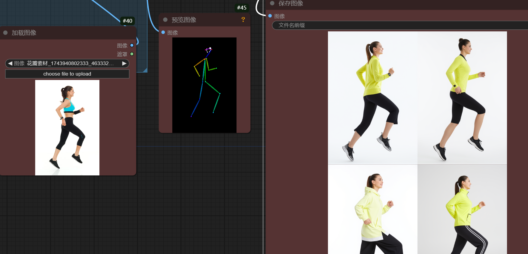This screenshot has width=528, height=254.
Task: Click the 遮罩 output socket on 加载图像 node
Action: (x=132, y=54)
